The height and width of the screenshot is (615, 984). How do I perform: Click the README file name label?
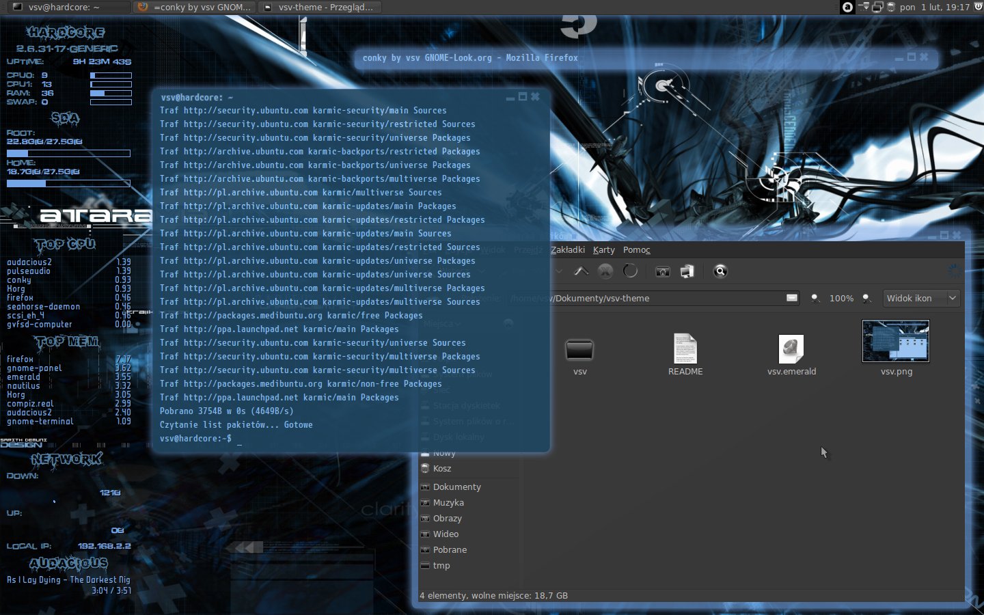tap(685, 372)
